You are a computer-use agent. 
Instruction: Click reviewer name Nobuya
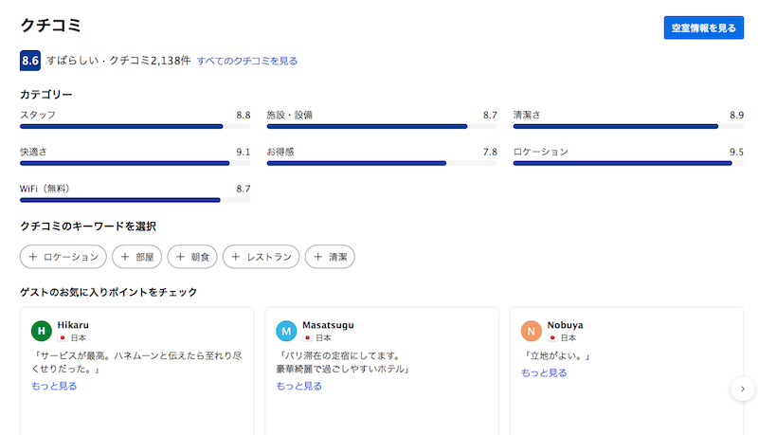coord(565,325)
